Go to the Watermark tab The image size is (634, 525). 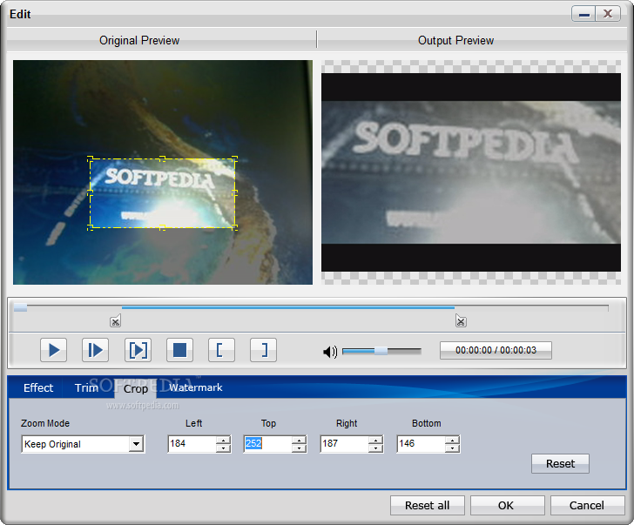point(196,387)
